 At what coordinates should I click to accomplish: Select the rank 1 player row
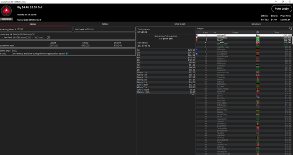click(x=244, y=35)
